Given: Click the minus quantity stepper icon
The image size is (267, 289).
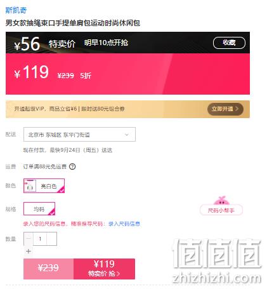Looking at the screenshot, I should [x=29, y=239].
